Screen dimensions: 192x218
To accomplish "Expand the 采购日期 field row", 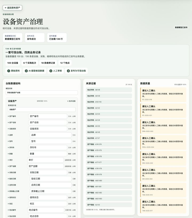I will (x=12, y=173).
